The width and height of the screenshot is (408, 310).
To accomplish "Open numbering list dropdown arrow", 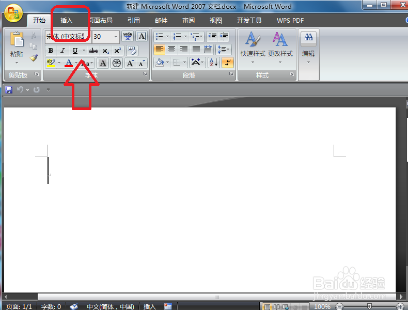I will pyautogui.click(x=185, y=37).
